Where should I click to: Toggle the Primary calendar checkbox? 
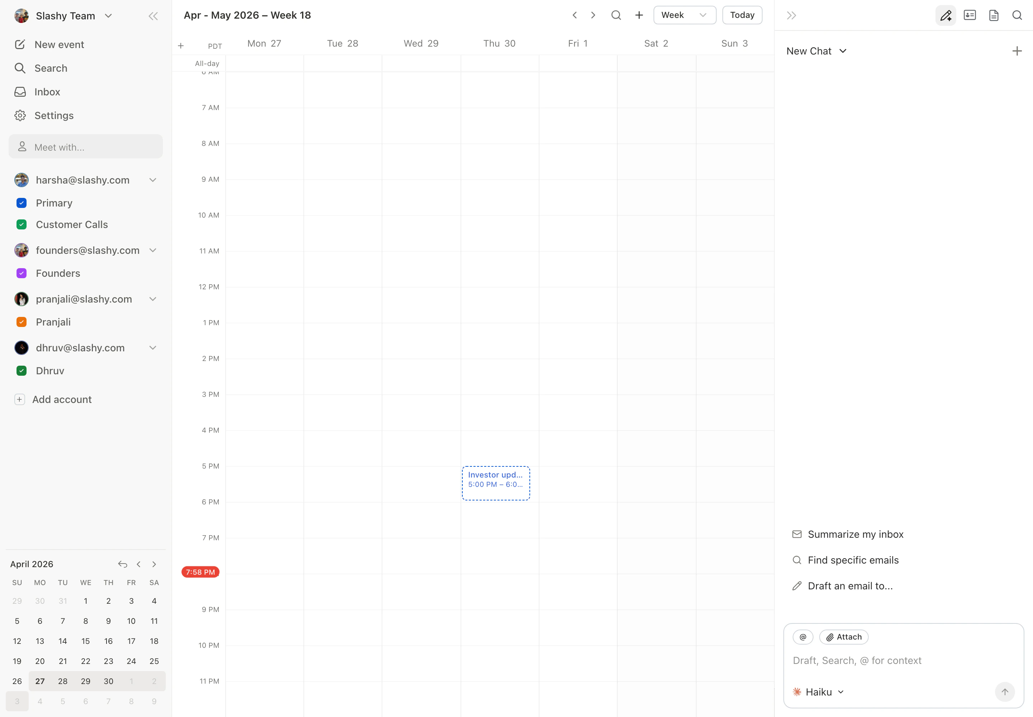tap(21, 203)
